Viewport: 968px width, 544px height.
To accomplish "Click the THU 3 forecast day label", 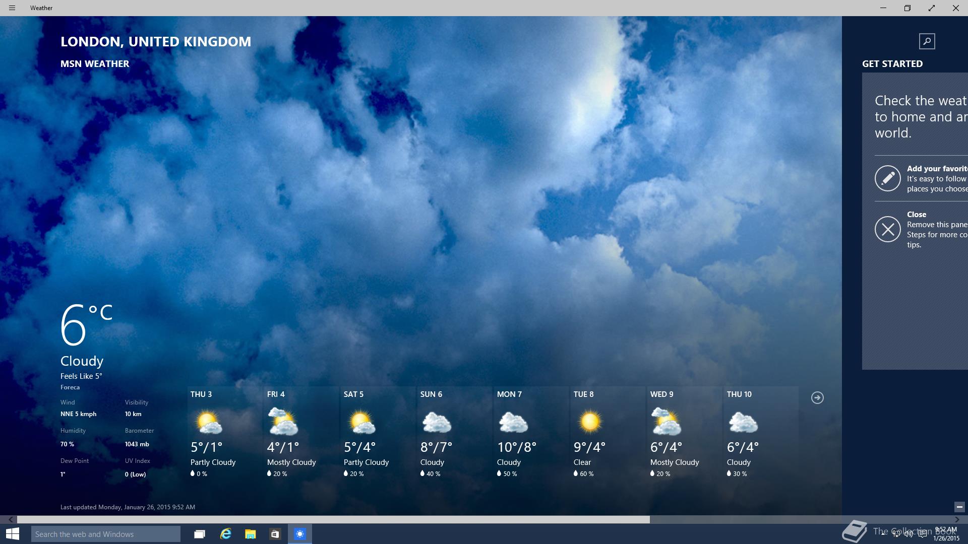I will [x=201, y=394].
